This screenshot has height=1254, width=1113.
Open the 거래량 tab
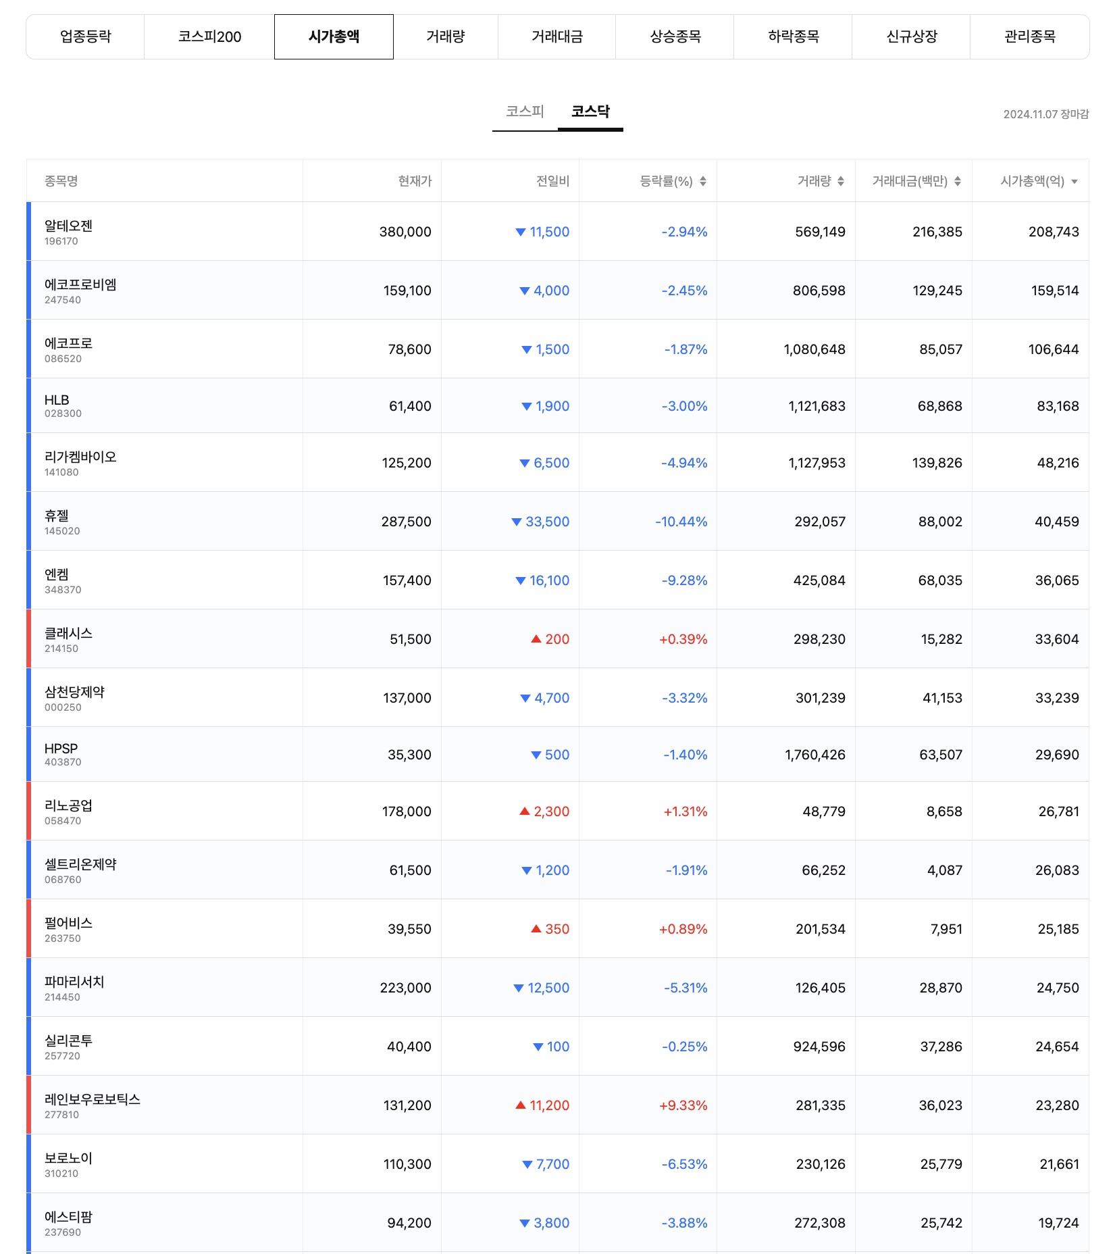446,36
